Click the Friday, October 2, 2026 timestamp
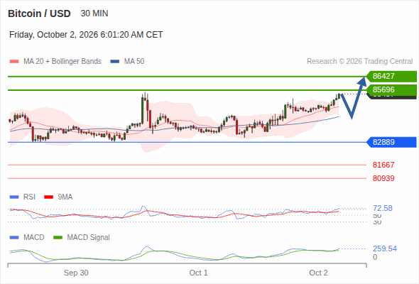This screenshot has height=284, width=419. click(86, 35)
